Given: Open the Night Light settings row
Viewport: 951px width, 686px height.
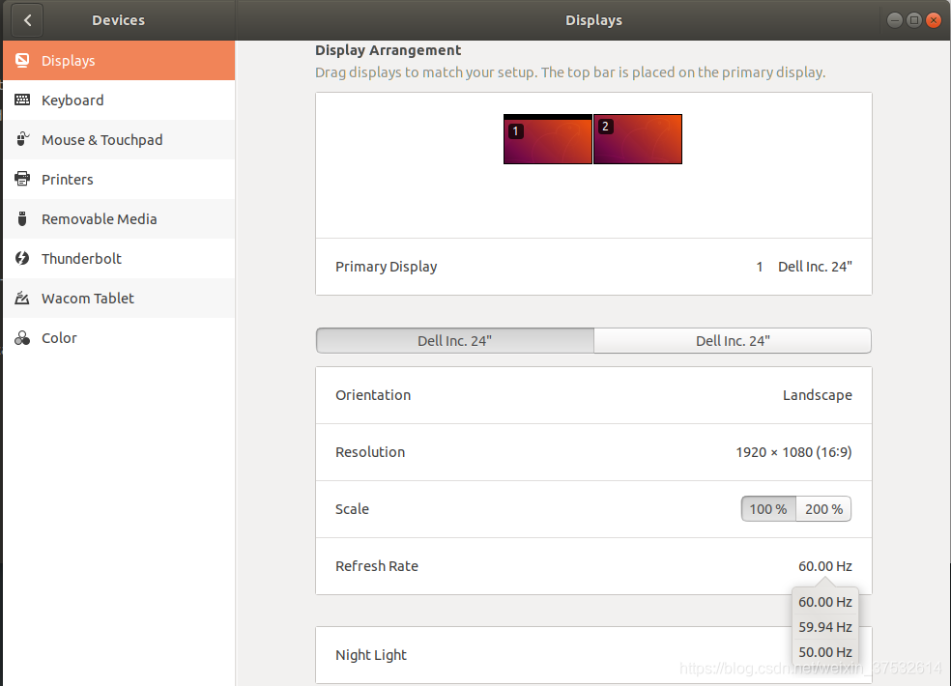Looking at the screenshot, I should (x=593, y=655).
